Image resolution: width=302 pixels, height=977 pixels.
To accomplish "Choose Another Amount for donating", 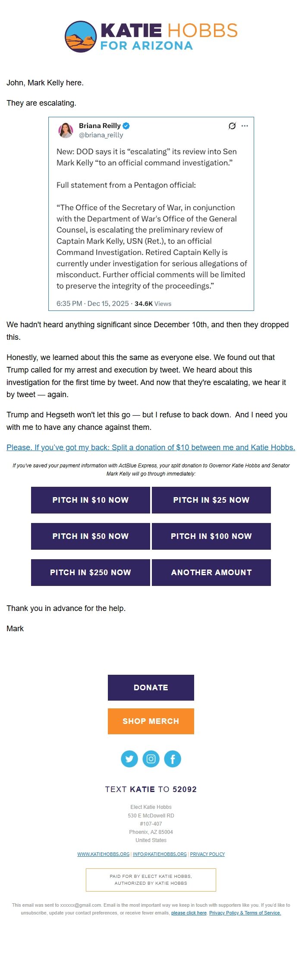I will tap(211, 572).
